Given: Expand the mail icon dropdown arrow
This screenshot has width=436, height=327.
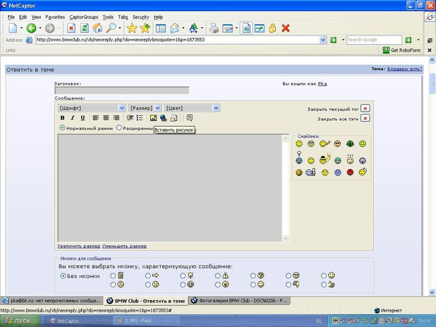Looking at the screenshot, I should point(183,28).
